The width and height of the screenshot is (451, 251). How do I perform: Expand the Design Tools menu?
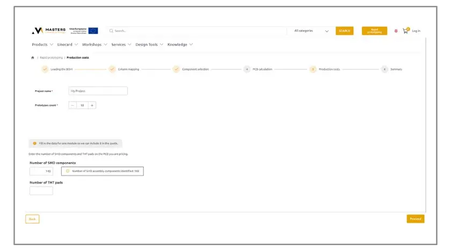tap(149, 45)
